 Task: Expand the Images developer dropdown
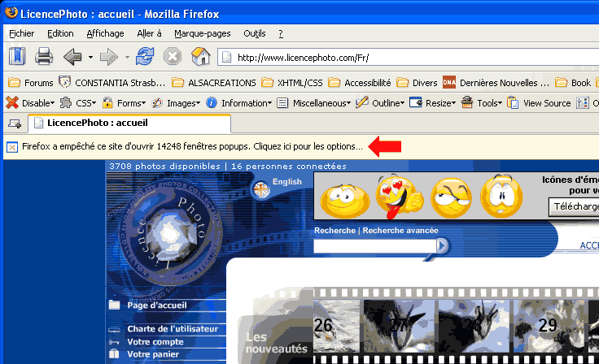[176, 103]
